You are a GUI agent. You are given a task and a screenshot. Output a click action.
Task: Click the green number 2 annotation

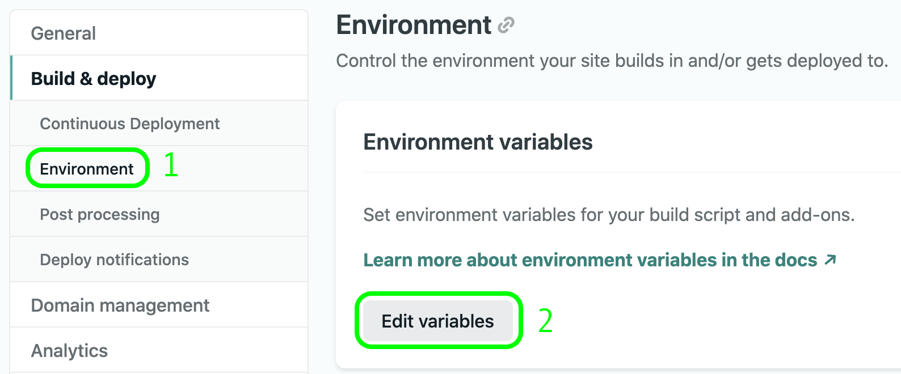coord(545,321)
